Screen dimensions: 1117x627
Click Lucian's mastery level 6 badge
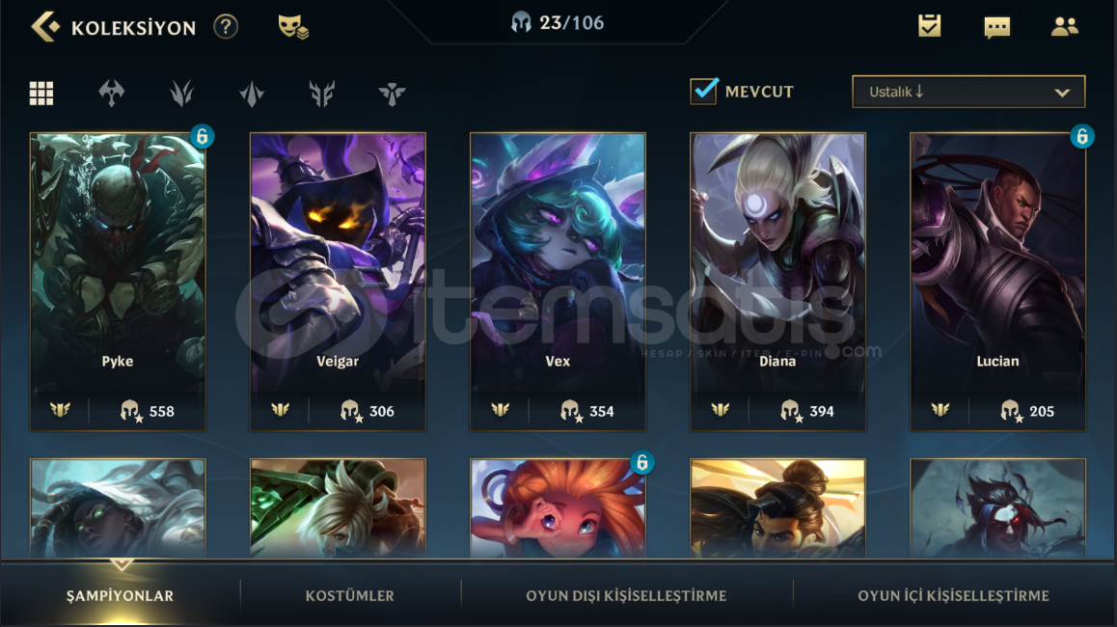[x=1082, y=136]
